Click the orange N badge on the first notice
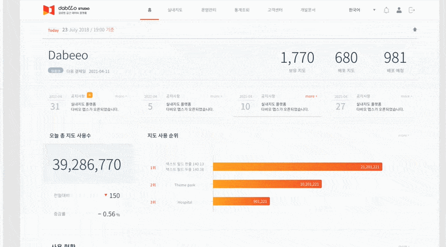446x247 pixels. [x=90, y=95]
